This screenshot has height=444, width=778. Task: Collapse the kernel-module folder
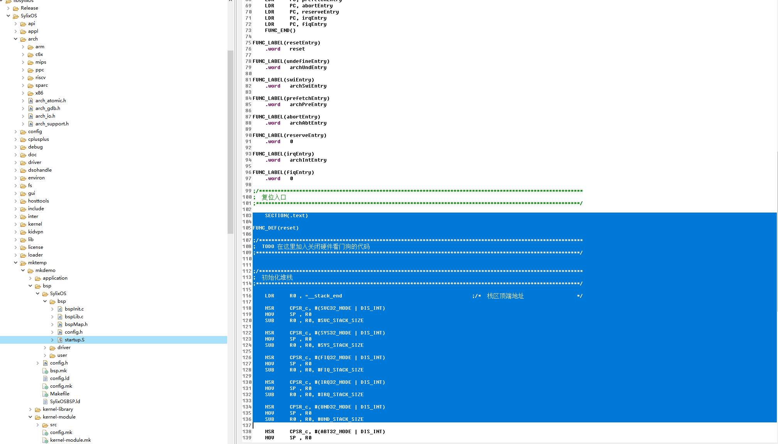[x=30, y=417]
